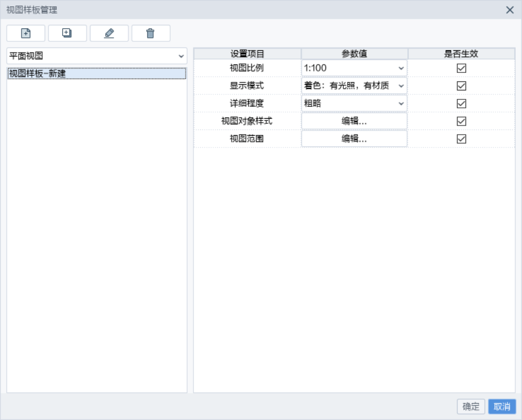Viewport: 522px width, 420px height.
Task: Open the 平面视图 view type dropdown
Action: click(97, 56)
